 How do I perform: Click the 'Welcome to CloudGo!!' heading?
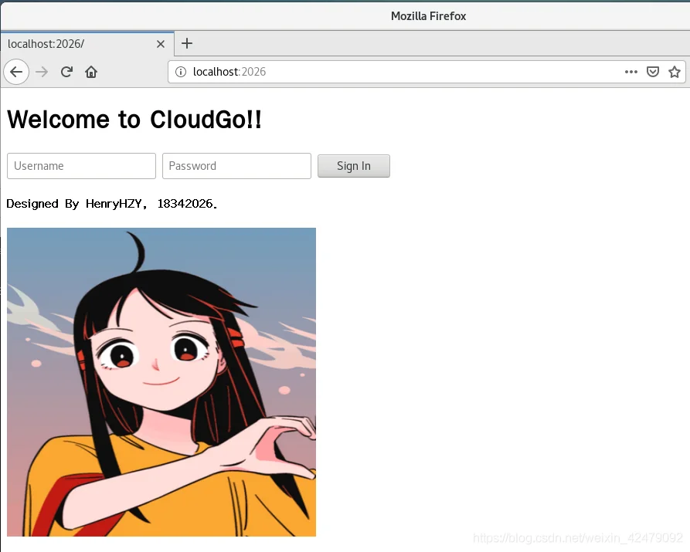(134, 119)
